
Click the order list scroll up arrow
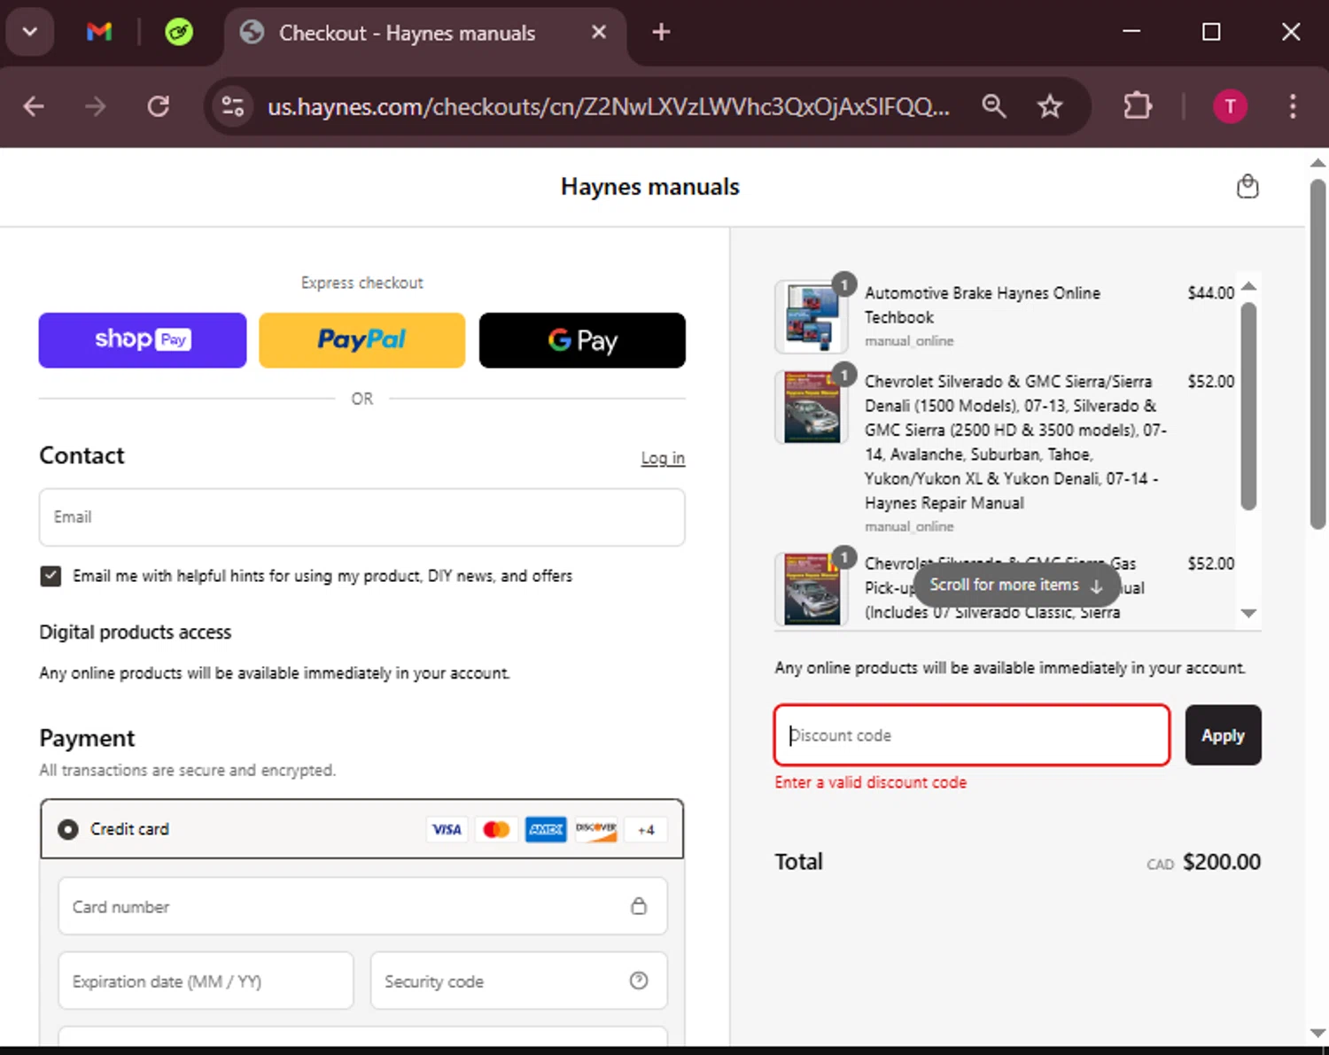[1248, 286]
